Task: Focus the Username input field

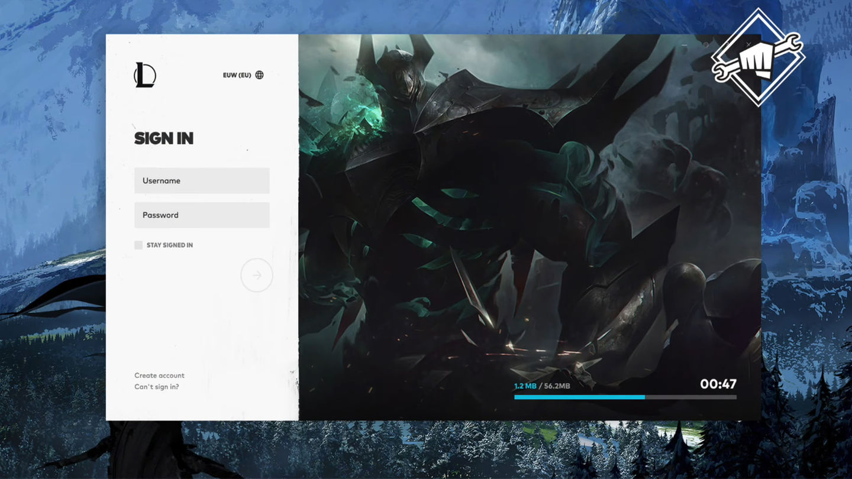Action: tap(202, 180)
